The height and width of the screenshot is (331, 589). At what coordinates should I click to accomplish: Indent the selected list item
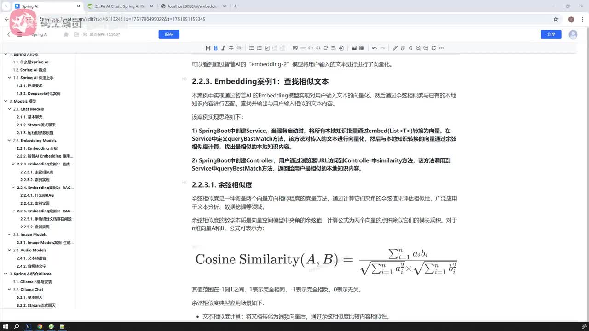[x=283, y=48]
